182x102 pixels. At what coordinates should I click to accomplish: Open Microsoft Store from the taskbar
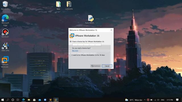(x=34, y=100)
